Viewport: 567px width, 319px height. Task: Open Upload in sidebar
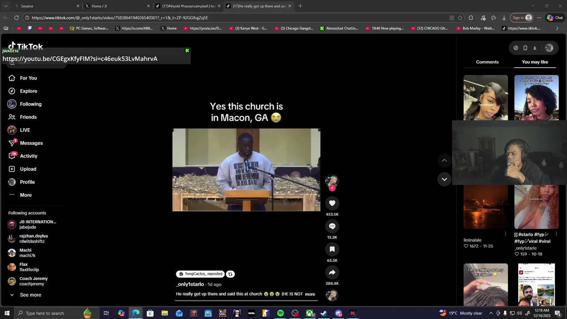28,169
